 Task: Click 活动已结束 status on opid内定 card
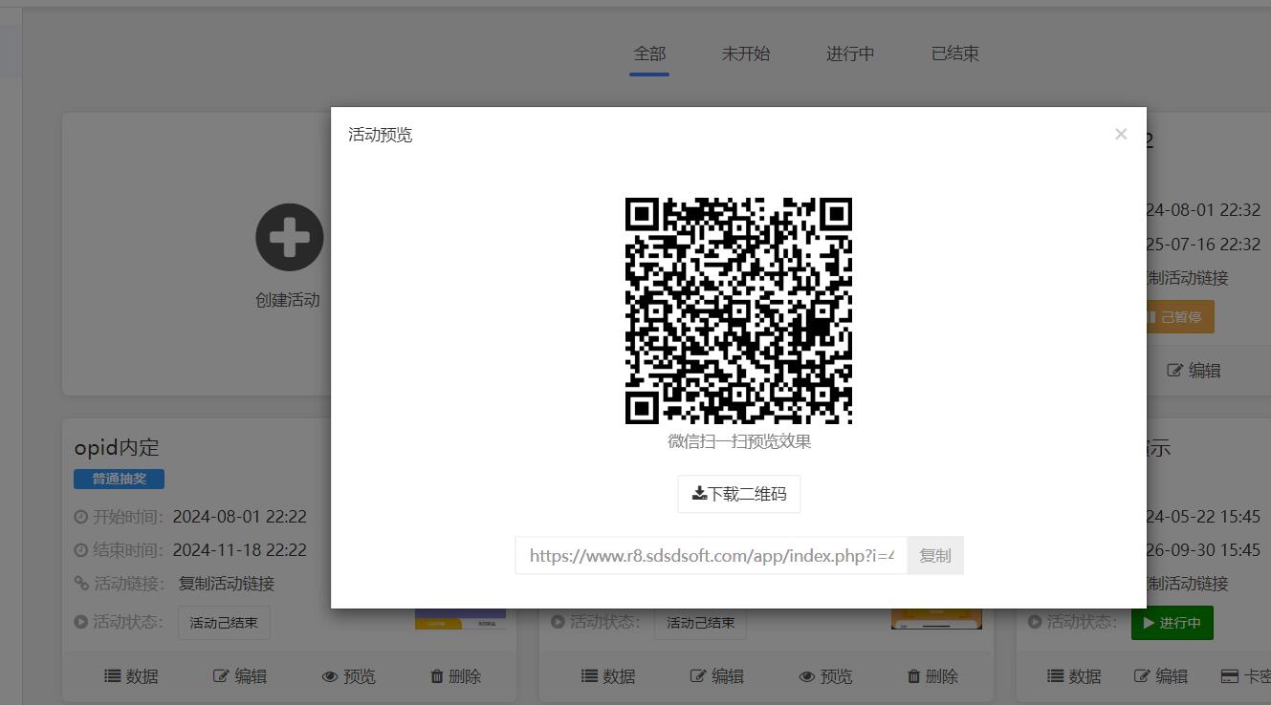pos(224,623)
